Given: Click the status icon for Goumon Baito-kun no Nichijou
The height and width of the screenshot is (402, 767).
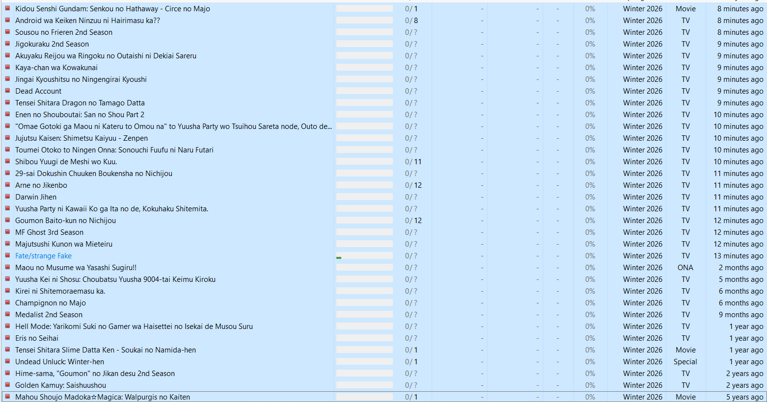Looking at the screenshot, I should point(7,220).
